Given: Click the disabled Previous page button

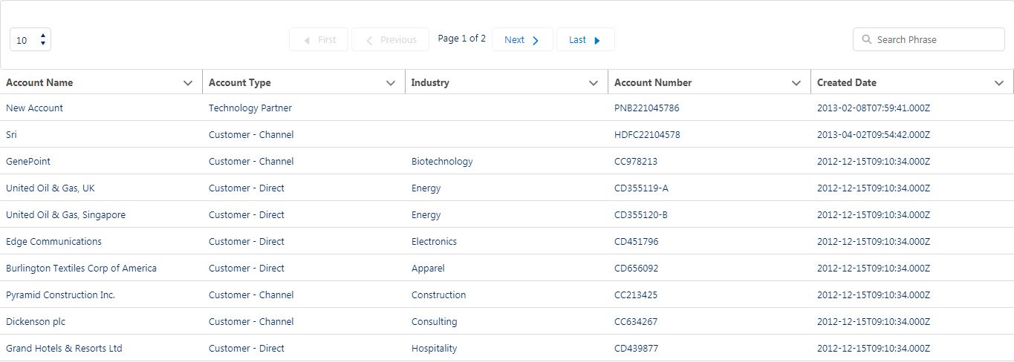Looking at the screenshot, I should click(390, 40).
